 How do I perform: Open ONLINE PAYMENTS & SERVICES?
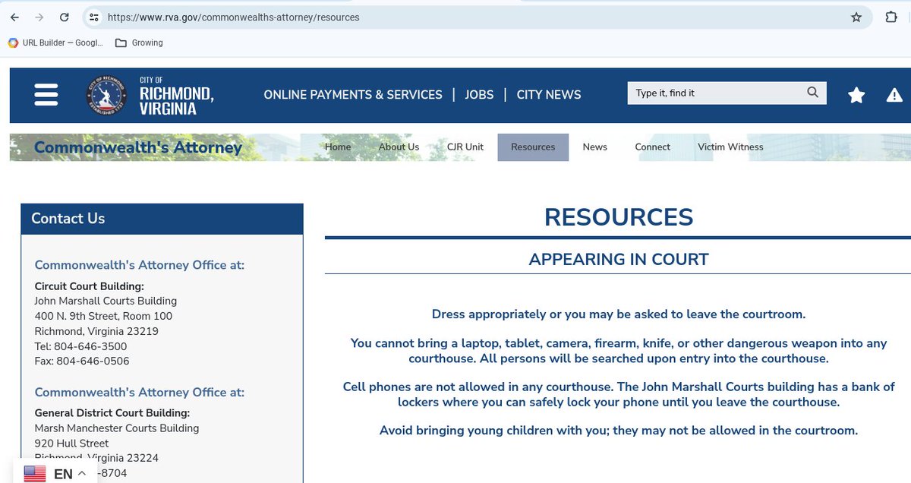tap(352, 94)
